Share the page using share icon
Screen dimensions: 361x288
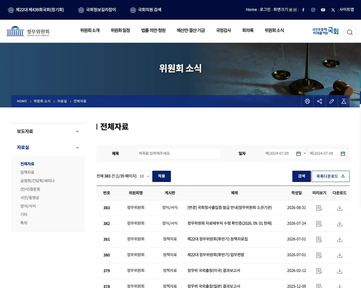click(x=320, y=101)
